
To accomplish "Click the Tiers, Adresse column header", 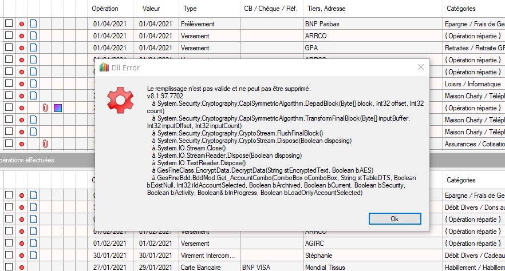I will [329, 9].
